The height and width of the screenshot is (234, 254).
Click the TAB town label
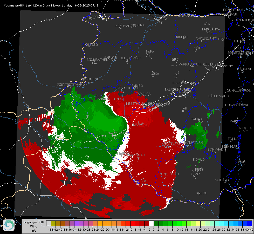click(x=184, y=108)
